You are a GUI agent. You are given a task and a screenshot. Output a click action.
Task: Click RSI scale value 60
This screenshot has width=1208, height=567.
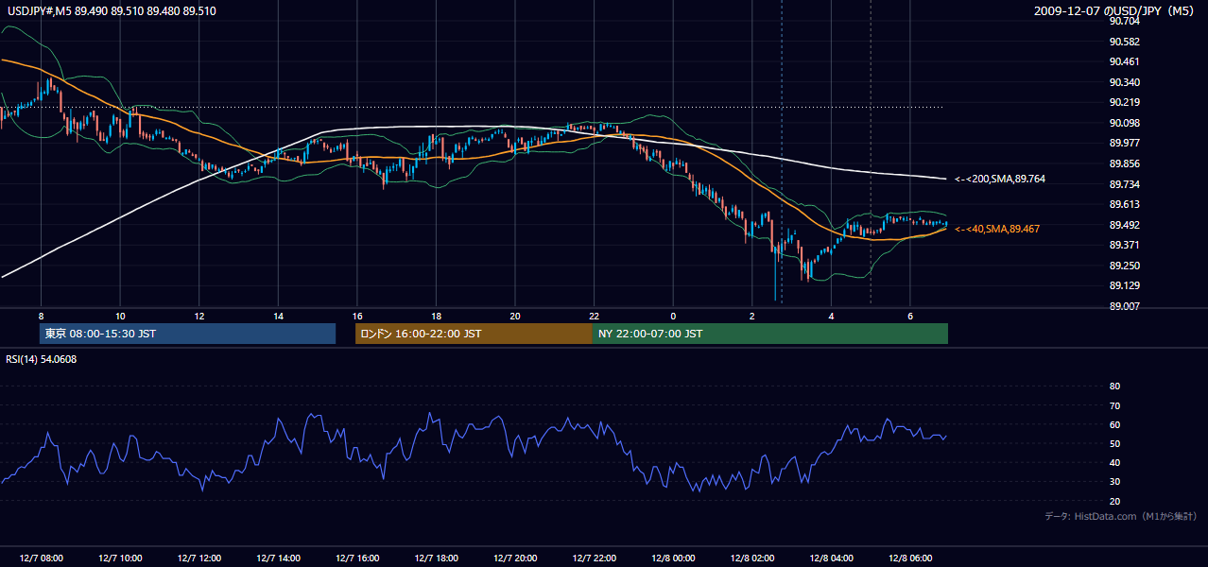[1114, 424]
